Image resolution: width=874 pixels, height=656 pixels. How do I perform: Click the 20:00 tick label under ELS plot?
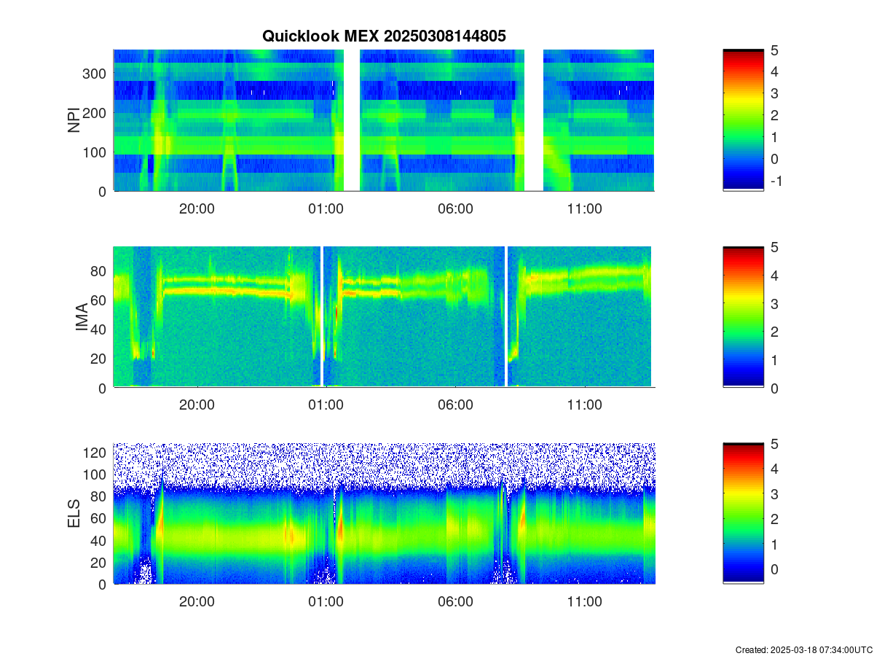click(x=197, y=602)
